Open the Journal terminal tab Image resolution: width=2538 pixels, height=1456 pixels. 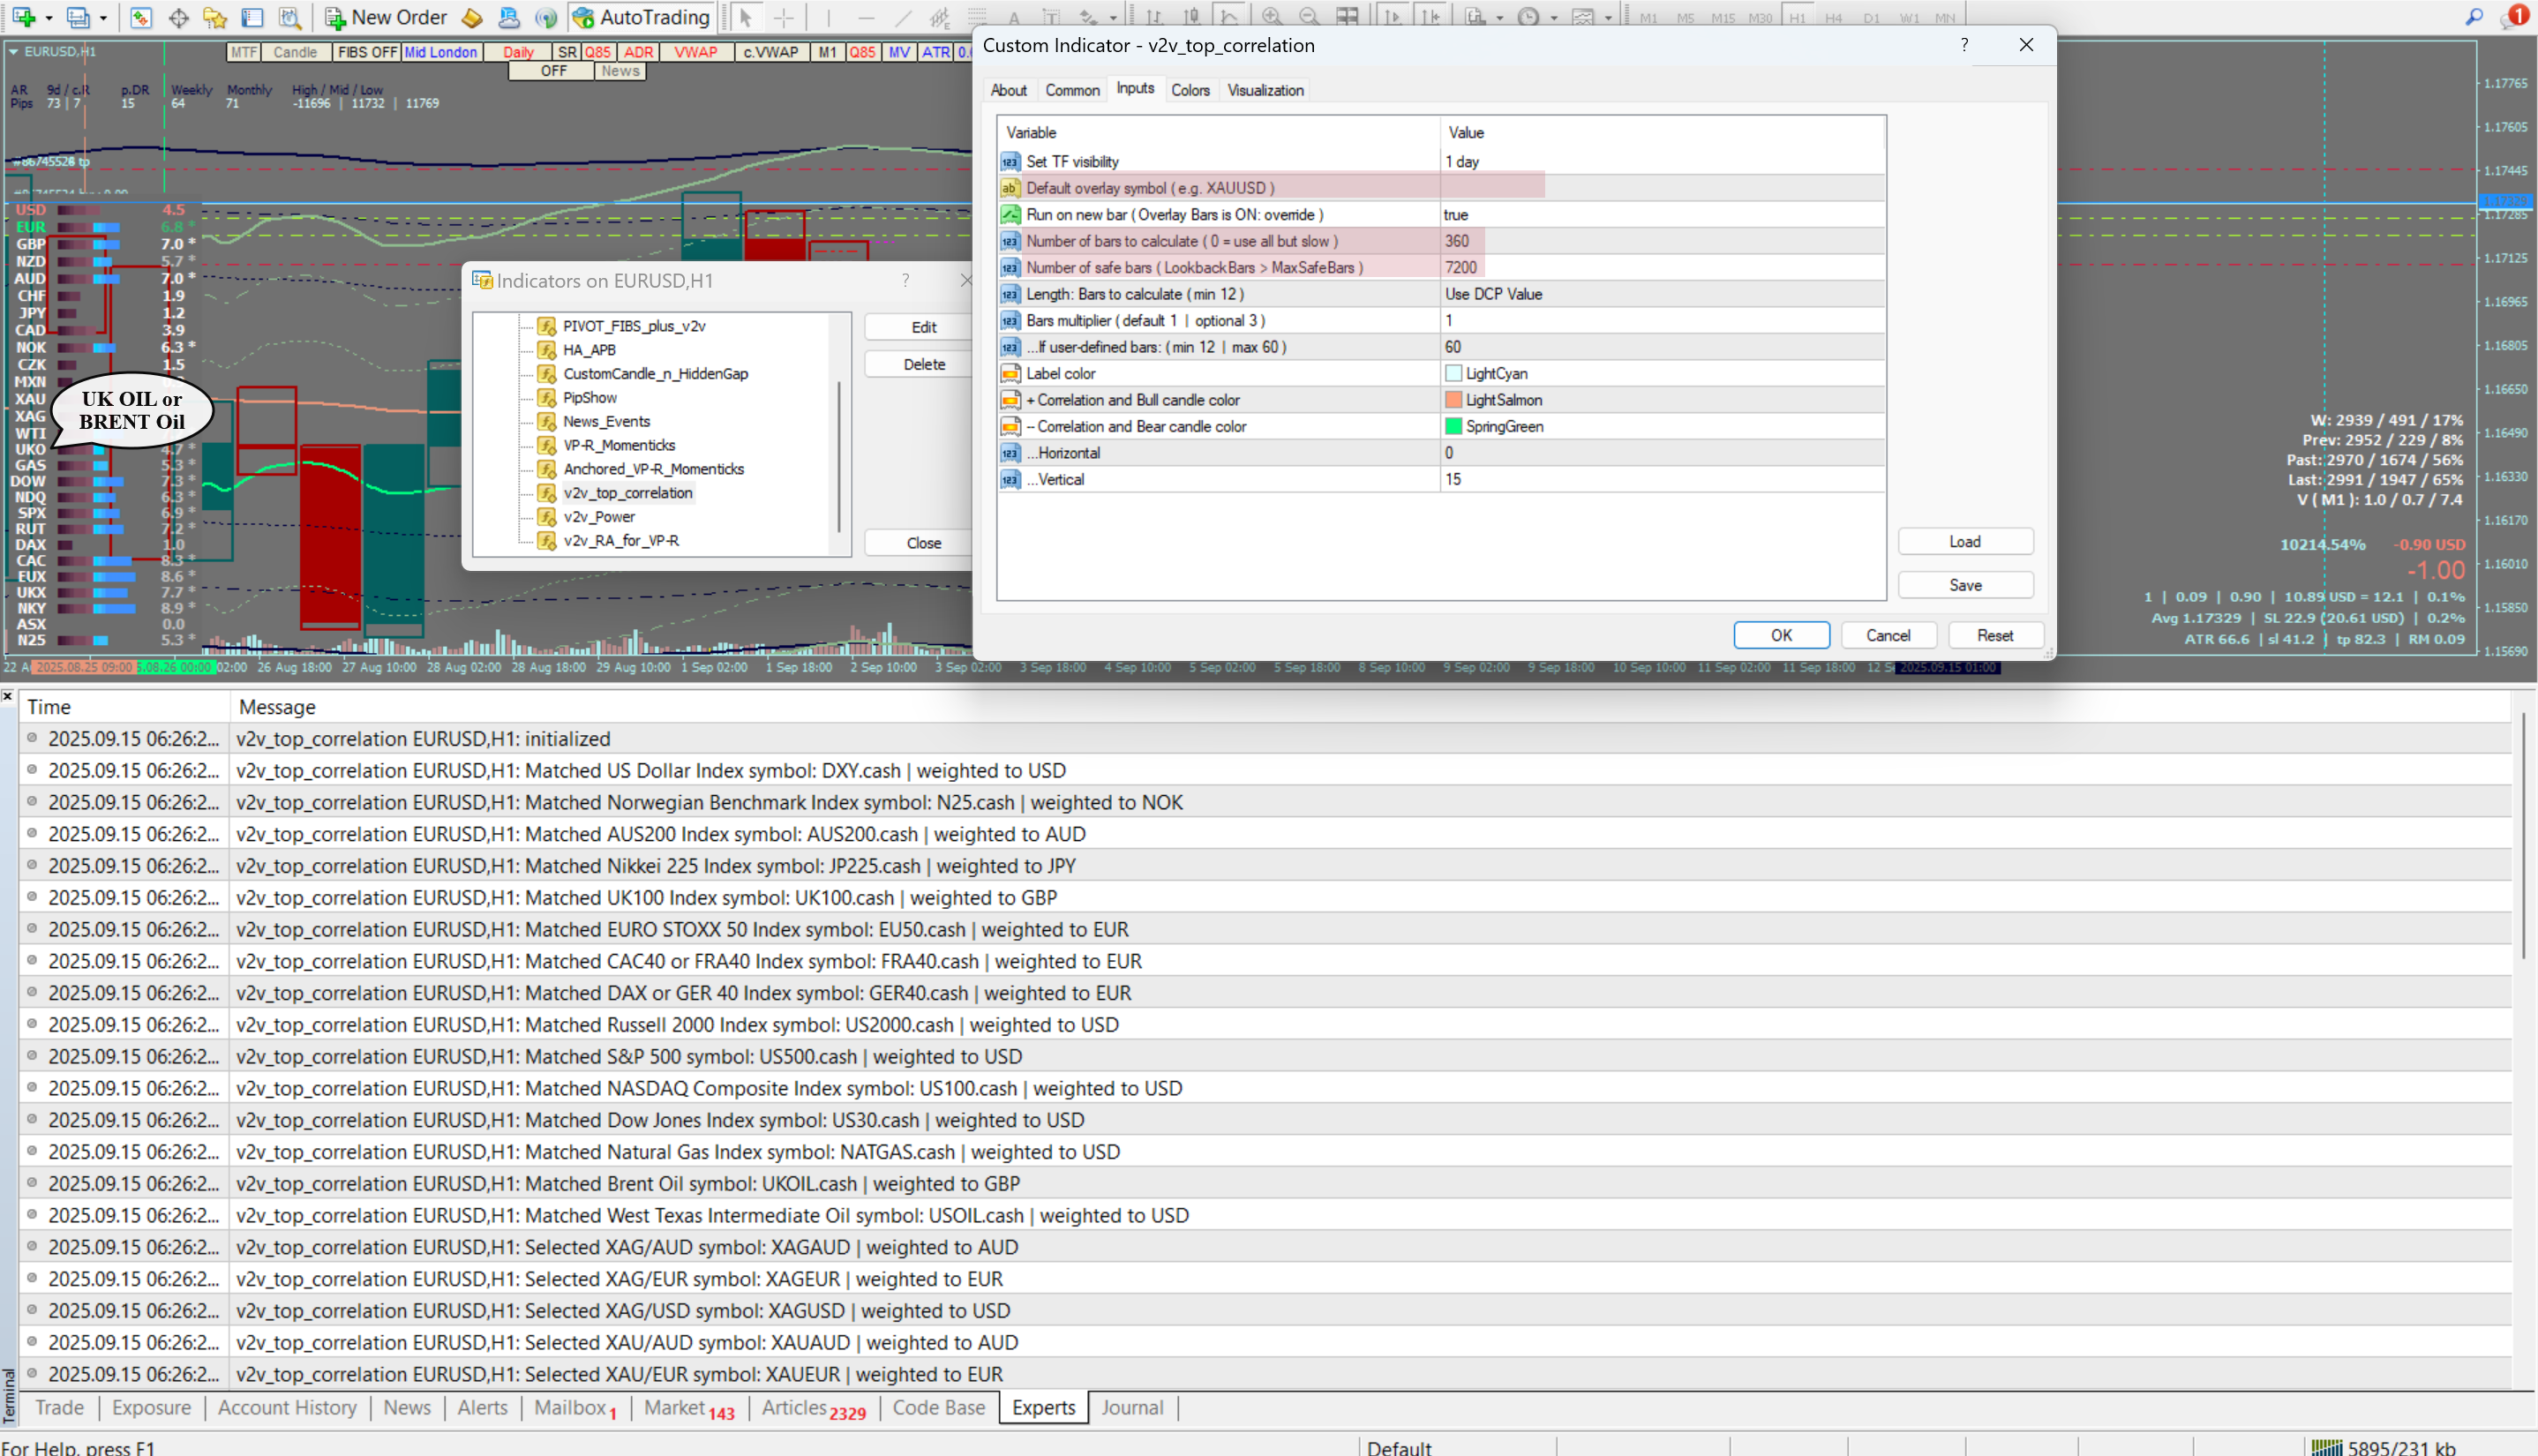(x=1131, y=1407)
